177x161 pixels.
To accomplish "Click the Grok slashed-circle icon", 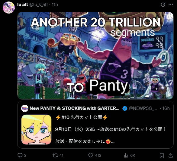I will click(x=163, y=5).
